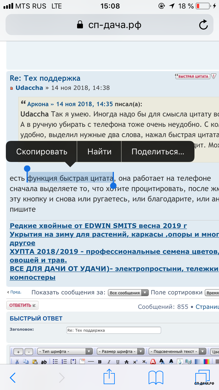219x390 pixels.
Task: Tap the Safari back arrow
Action: [x=13, y=377]
